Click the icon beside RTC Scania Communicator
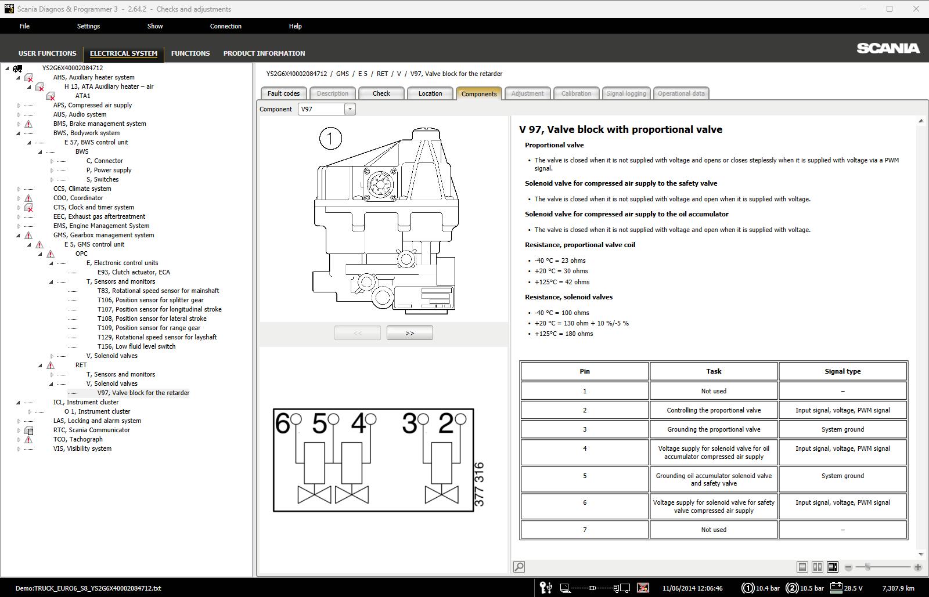Screen dimensions: 929x597 pos(28,430)
